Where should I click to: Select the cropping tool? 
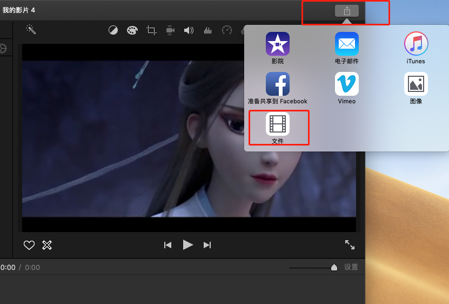151,30
